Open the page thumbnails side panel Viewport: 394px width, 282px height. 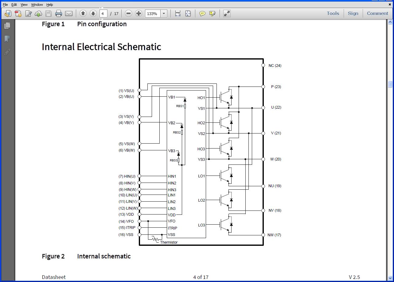tap(7, 26)
